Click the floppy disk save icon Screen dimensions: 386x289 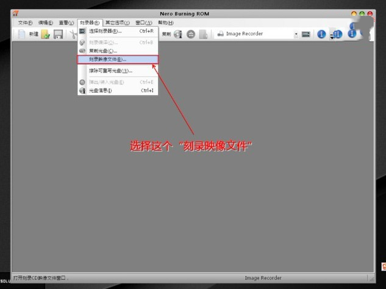[58, 34]
